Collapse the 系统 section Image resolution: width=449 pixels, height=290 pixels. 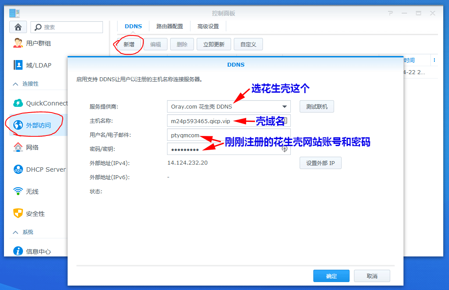(16, 232)
